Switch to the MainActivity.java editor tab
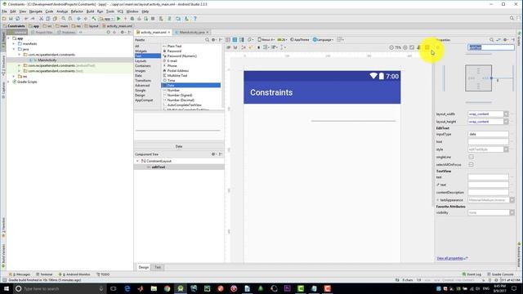The image size is (523, 294). [x=191, y=33]
